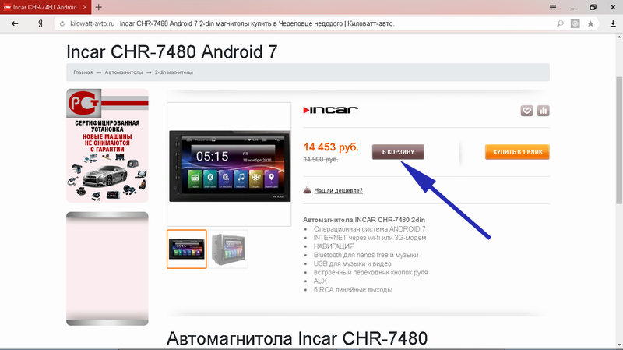This screenshot has width=623, height=350.
Task: Add product to favorites with the heart icon
Action: tap(527, 111)
